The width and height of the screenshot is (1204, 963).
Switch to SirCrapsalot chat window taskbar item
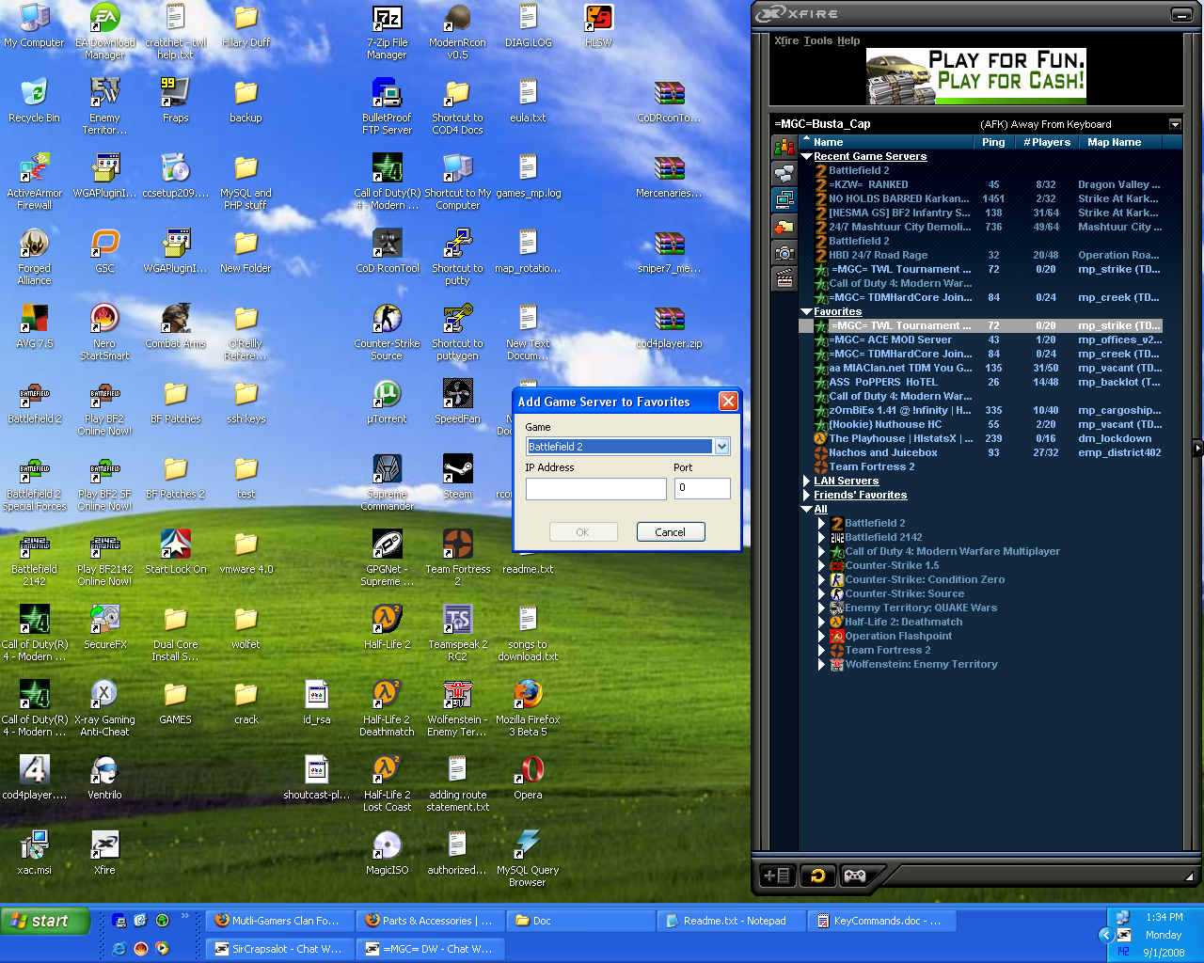coord(279,949)
